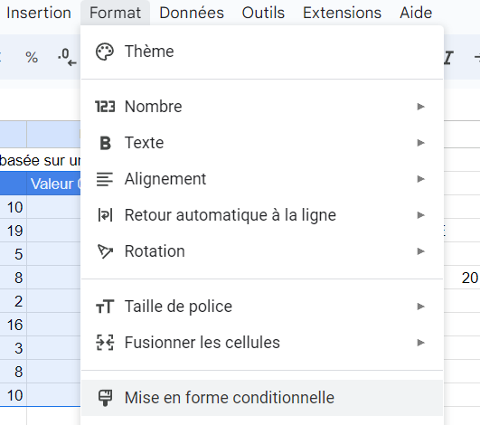Select the cell containing 5
Image resolution: width=480 pixels, height=425 pixels.
[14, 254]
